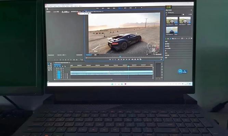Image resolution: width=228 pixels, height=136 pixels.
Task: Click Add Marker in Program monitor controls
Action: pyautogui.click(x=110, y=60)
